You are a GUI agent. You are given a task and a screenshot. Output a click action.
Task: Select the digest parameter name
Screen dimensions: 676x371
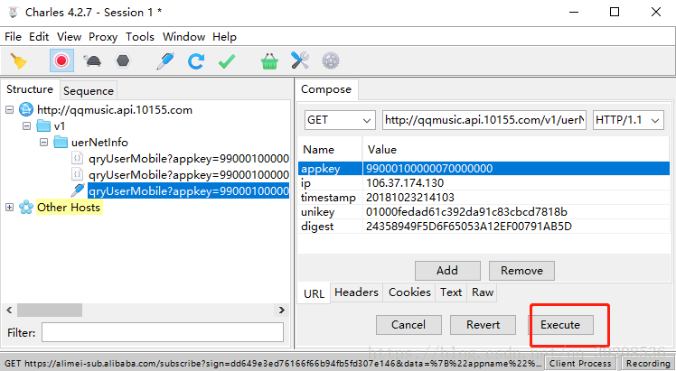click(330, 227)
